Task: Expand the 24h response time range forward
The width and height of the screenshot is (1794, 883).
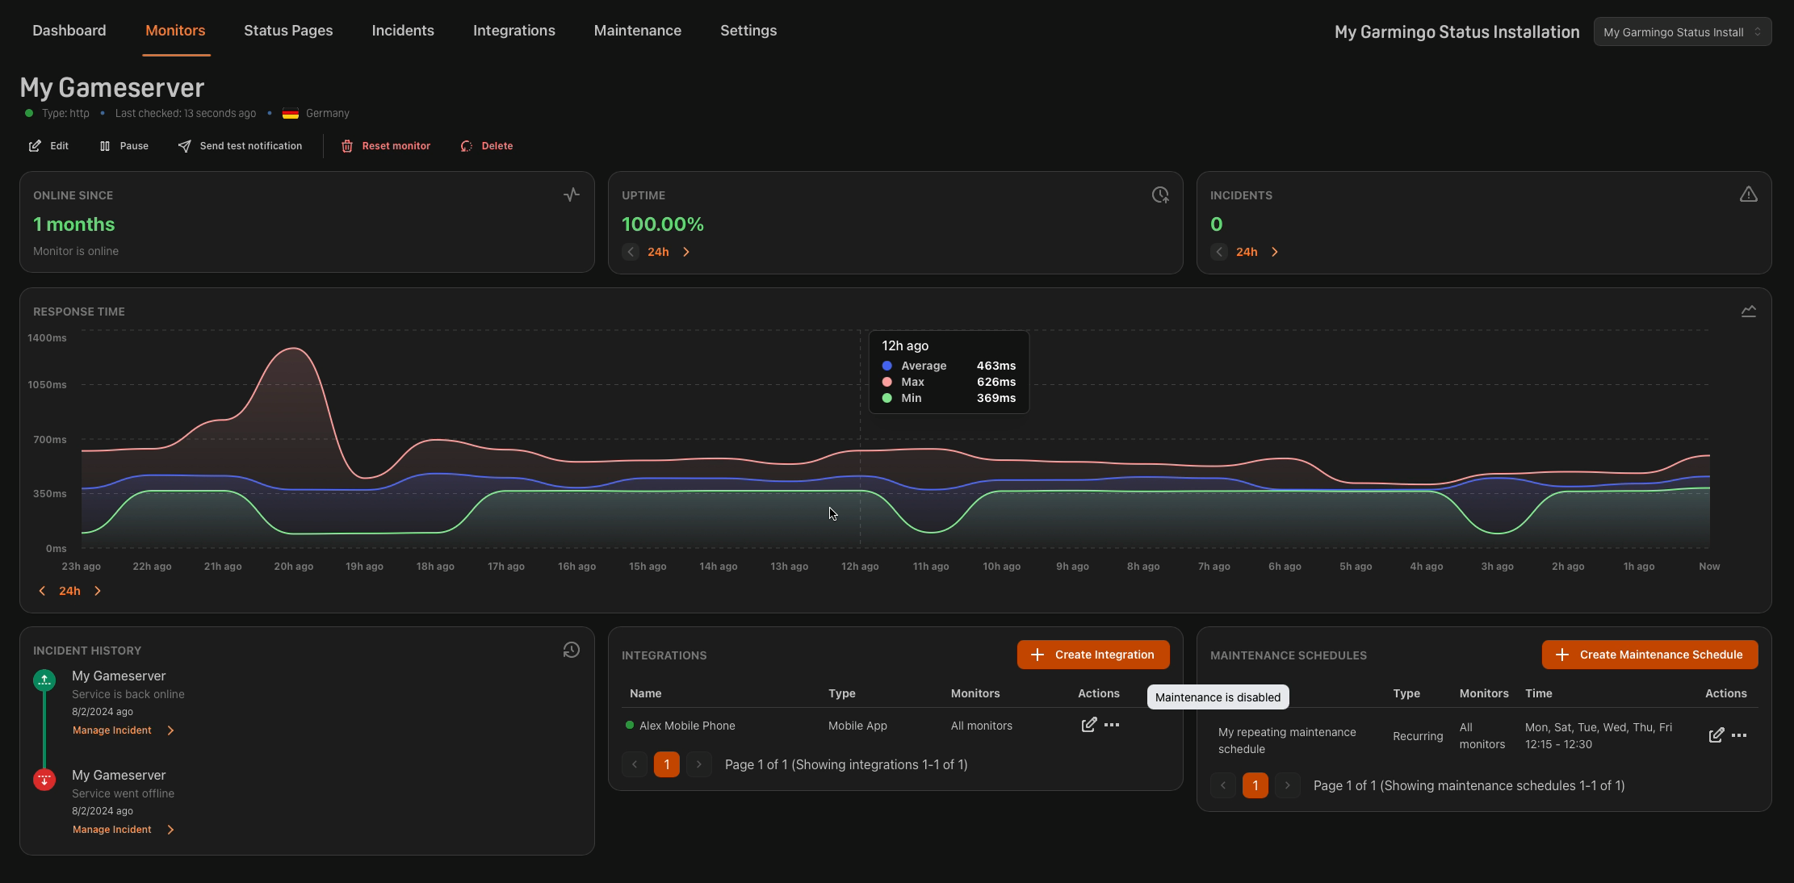Action: (x=97, y=590)
